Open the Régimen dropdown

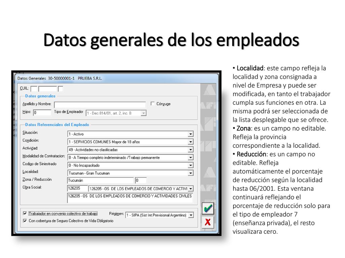[x=191, y=215]
